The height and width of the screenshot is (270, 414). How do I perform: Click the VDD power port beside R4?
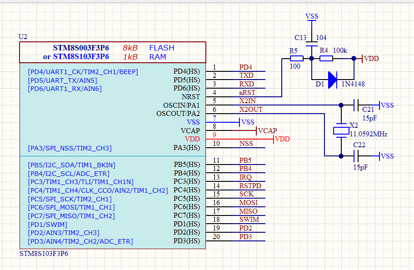pos(371,58)
